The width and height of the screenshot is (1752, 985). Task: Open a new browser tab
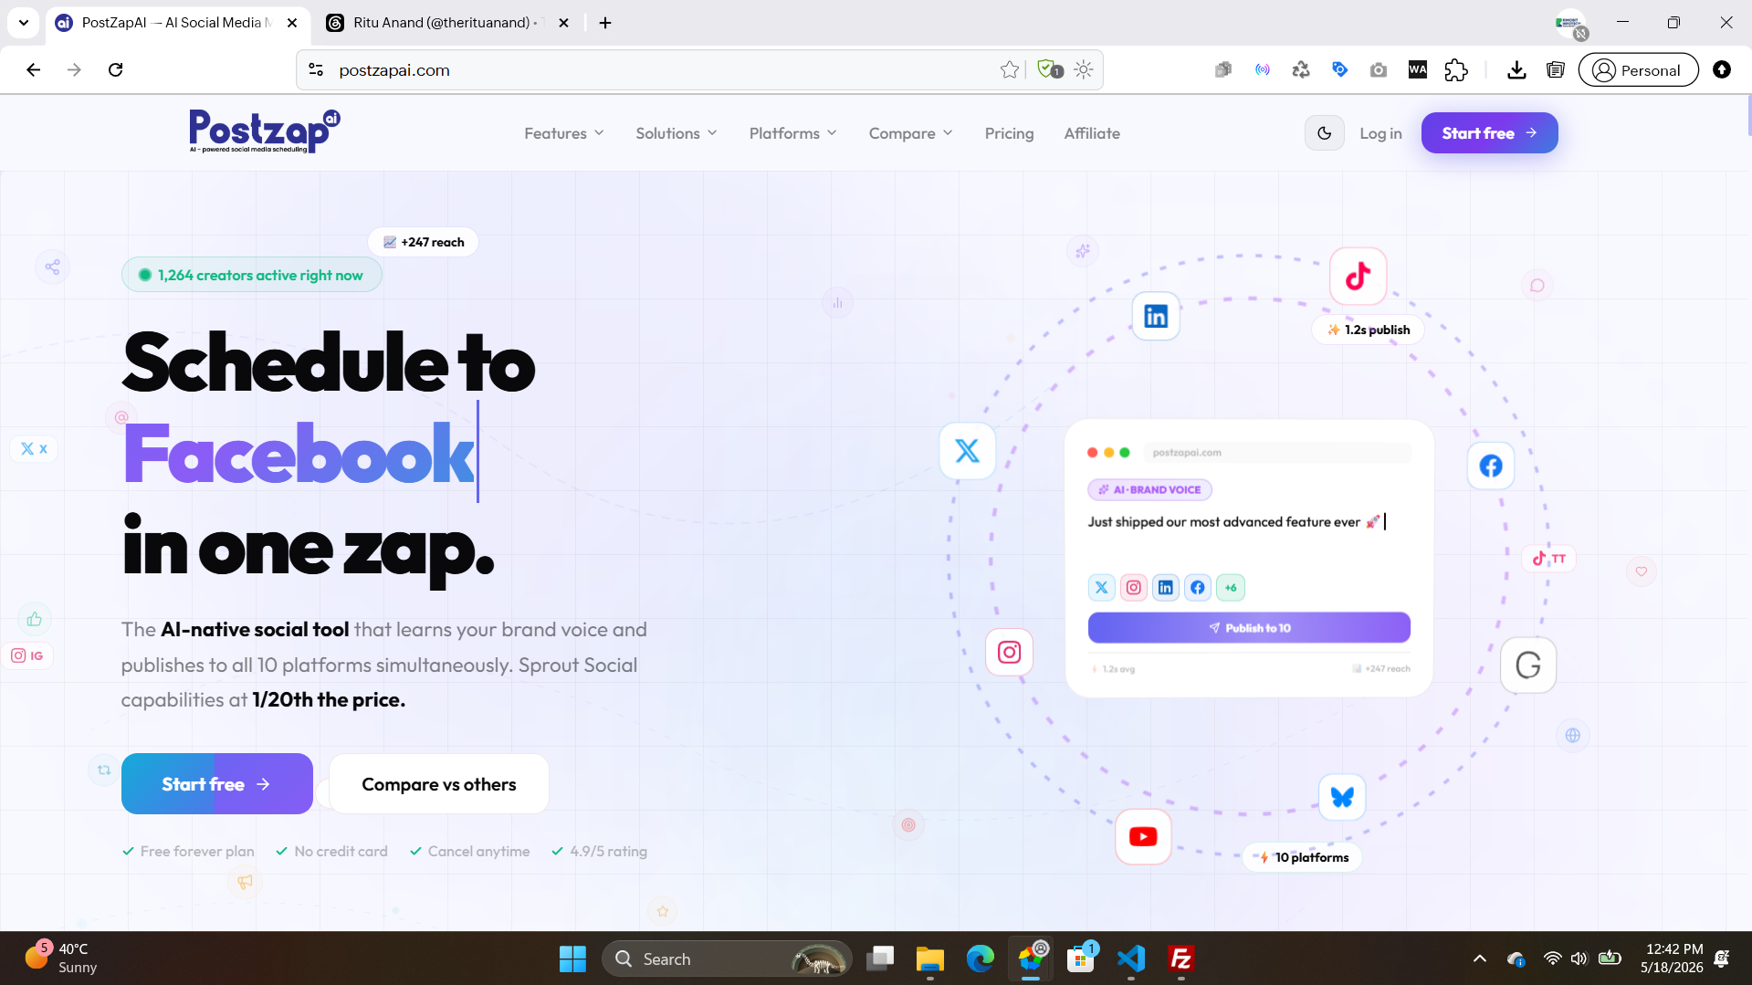point(605,23)
